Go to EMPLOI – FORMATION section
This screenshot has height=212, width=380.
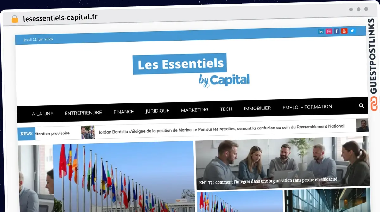(x=307, y=107)
